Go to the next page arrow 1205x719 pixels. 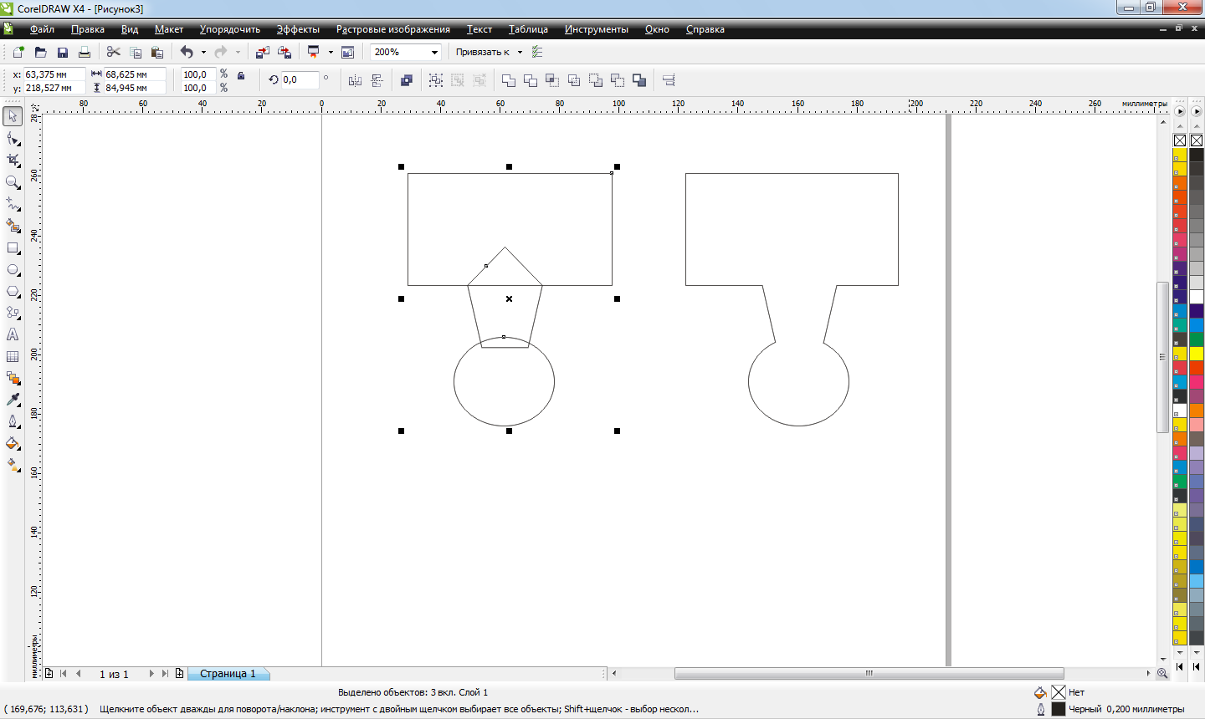[x=151, y=673]
